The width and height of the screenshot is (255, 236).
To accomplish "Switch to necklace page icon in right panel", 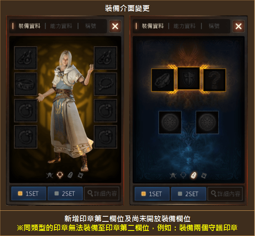I will (x=183, y=175).
